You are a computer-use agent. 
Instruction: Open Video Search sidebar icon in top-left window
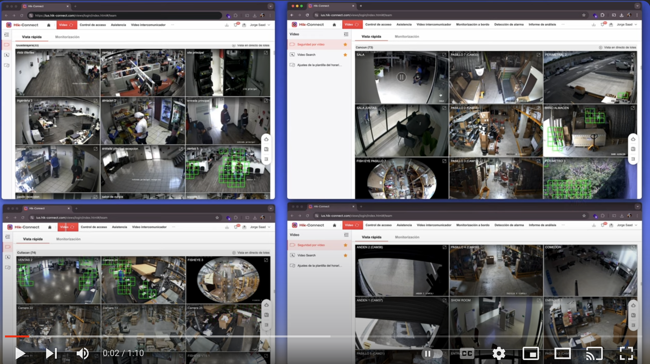7,55
